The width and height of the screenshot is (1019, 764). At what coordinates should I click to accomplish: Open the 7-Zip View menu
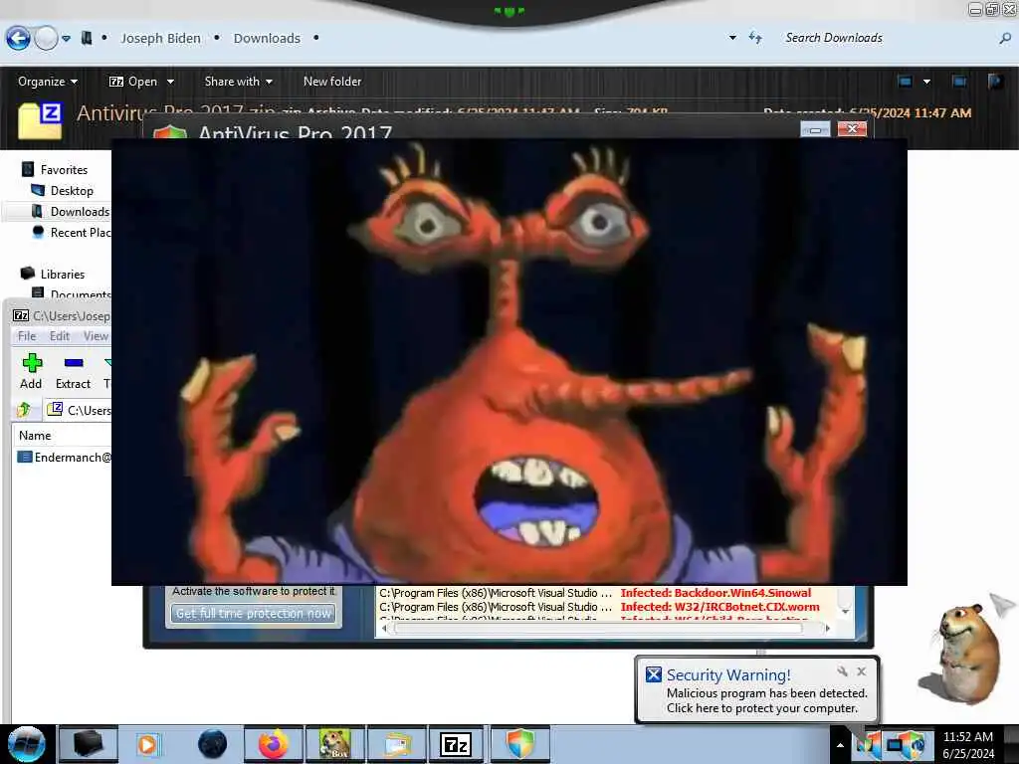coord(96,336)
